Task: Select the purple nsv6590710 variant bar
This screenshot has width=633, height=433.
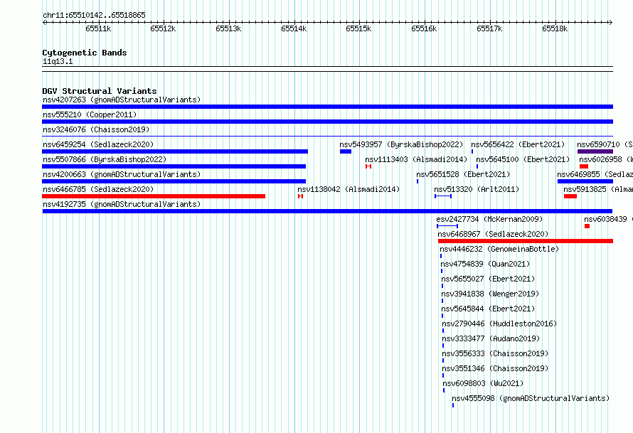Action: [x=595, y=151]
